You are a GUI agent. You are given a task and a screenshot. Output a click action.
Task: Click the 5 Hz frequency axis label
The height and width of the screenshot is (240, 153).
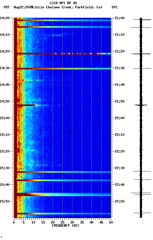coord(24,222)
